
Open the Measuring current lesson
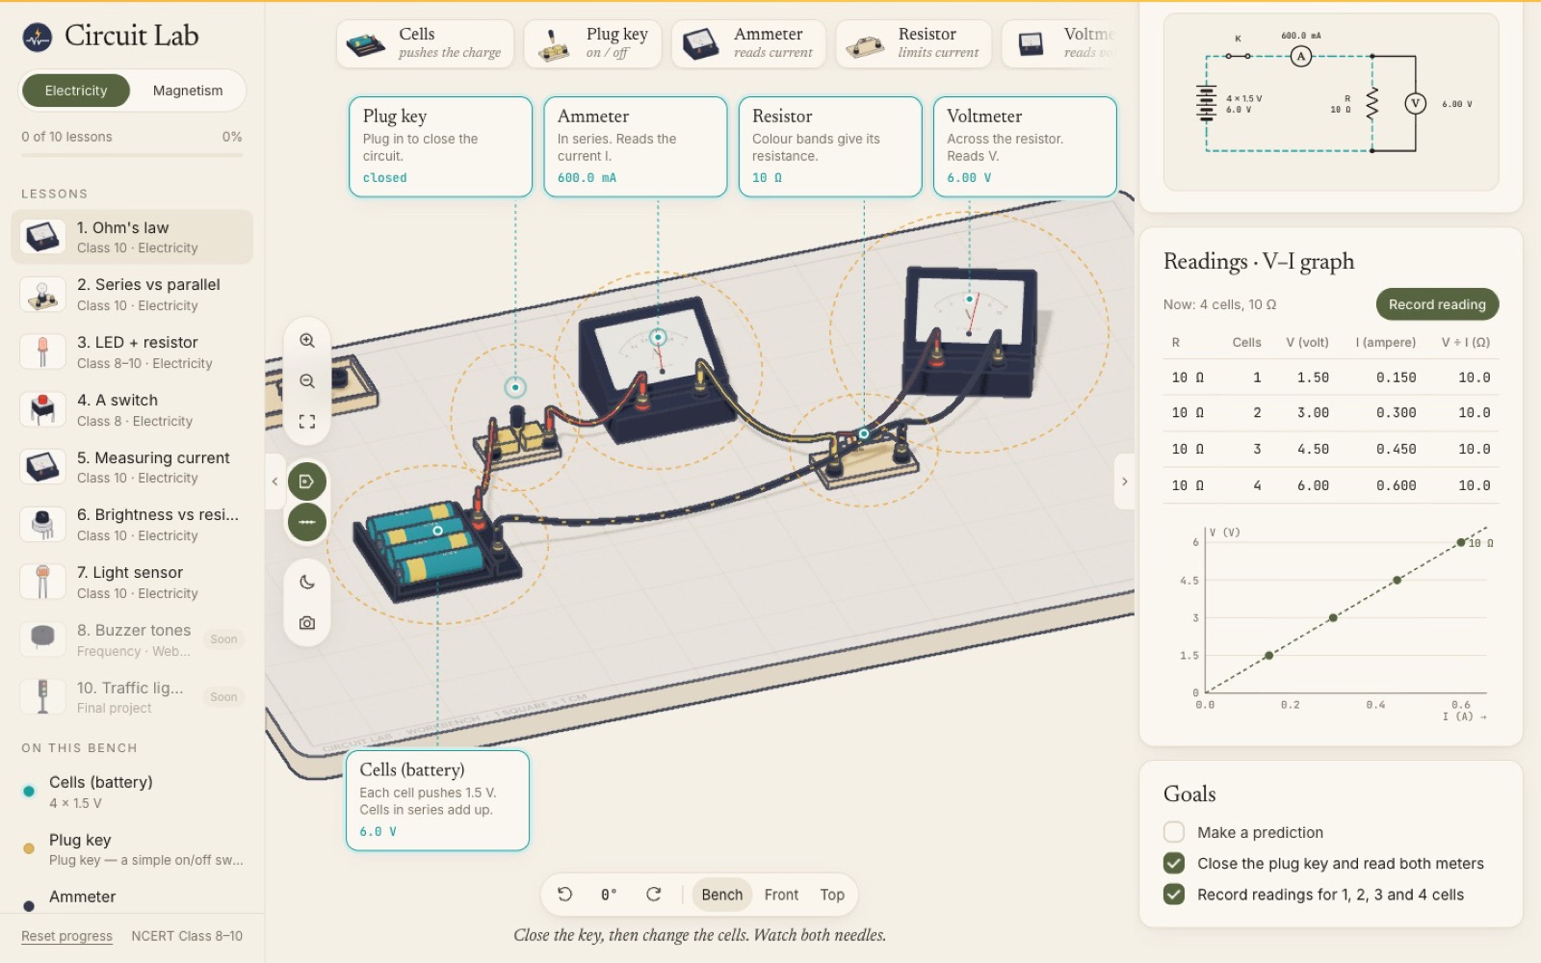coord(132,467)
